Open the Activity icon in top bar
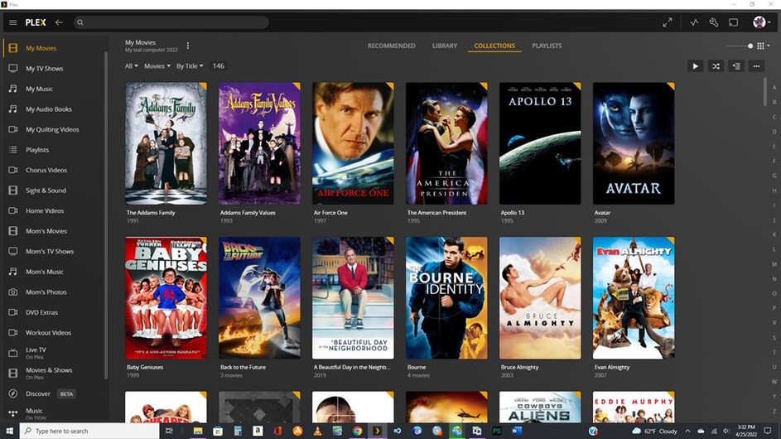 pyautogui.click(x=694, y=22)
